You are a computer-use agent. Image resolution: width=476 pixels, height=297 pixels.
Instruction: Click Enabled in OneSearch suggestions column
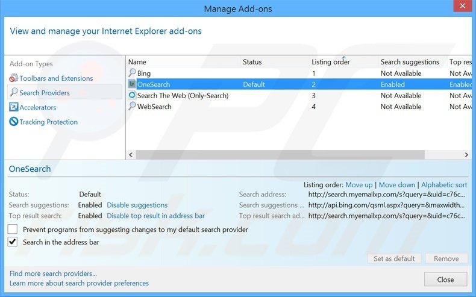pyautogui.click(x=392, y=84)
